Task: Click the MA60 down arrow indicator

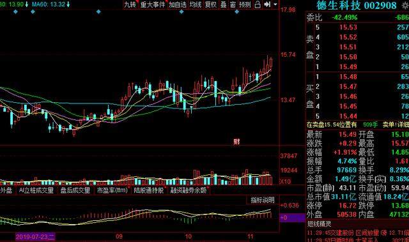Action: tap(68, 4)
